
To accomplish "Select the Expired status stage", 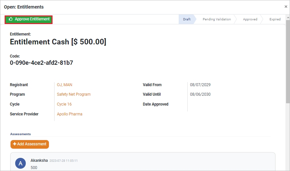I will point(275,19).
